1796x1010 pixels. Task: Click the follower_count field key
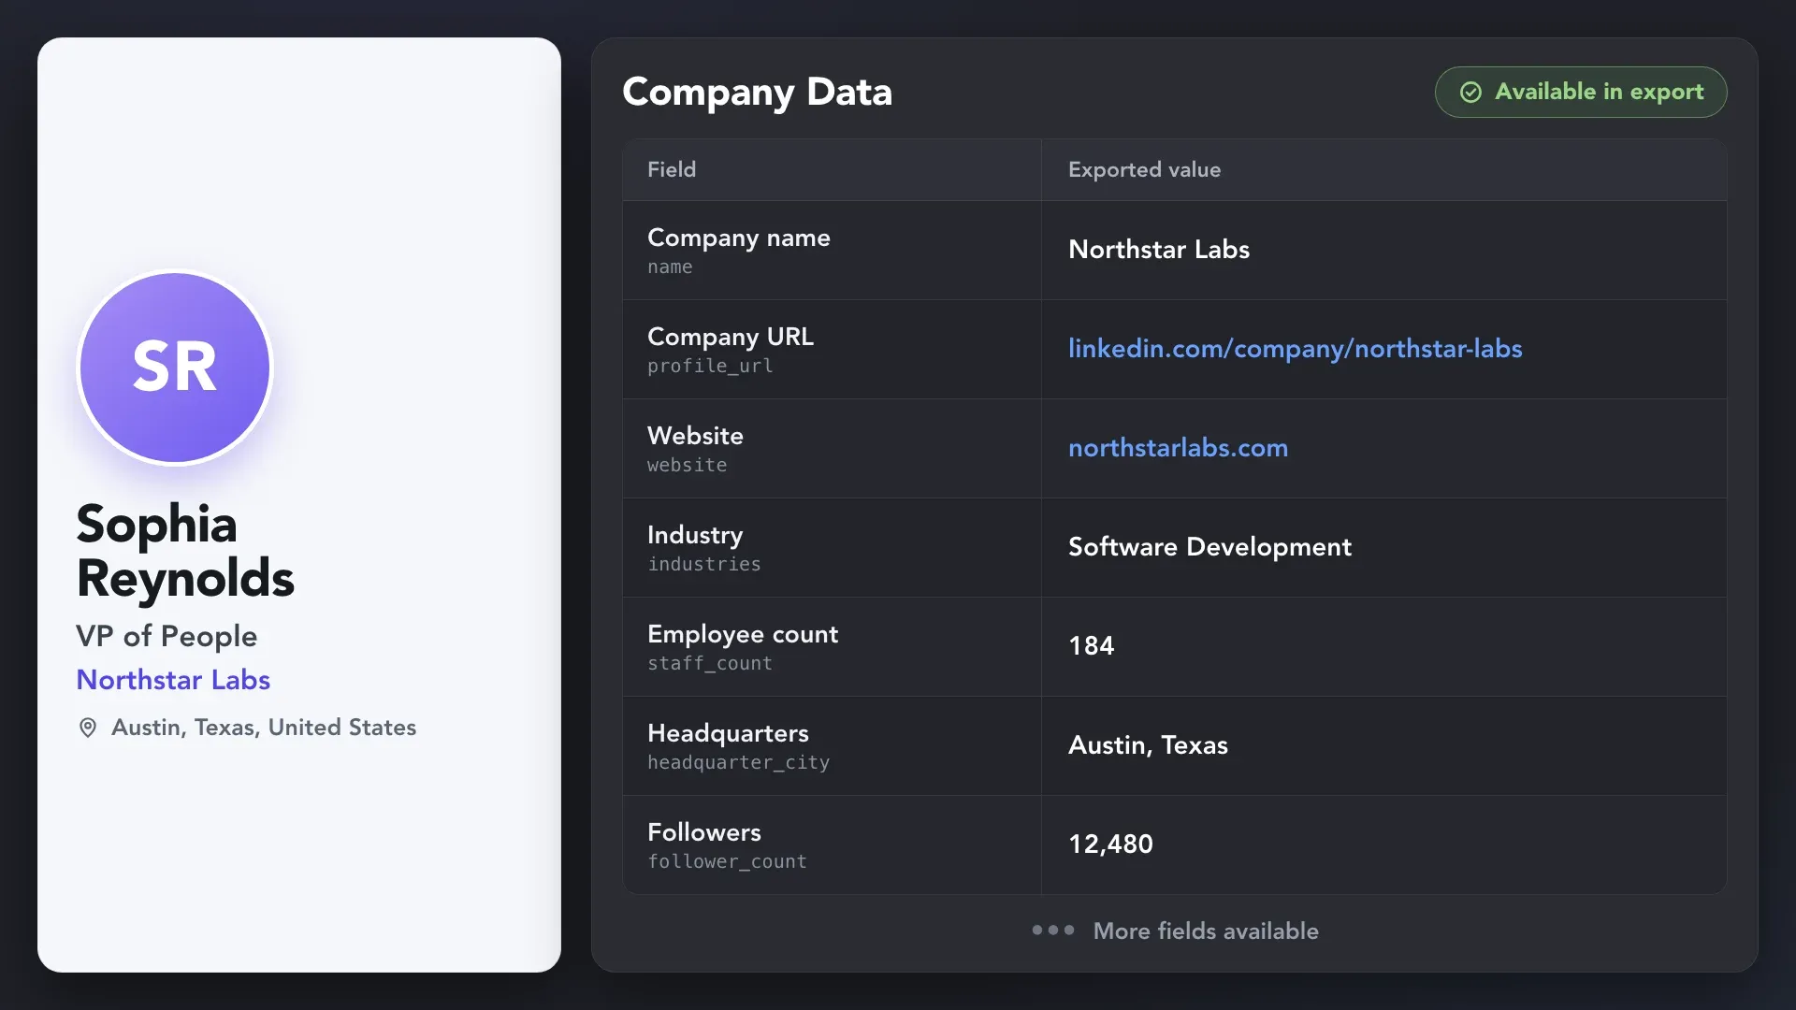[x=727, y=862]
